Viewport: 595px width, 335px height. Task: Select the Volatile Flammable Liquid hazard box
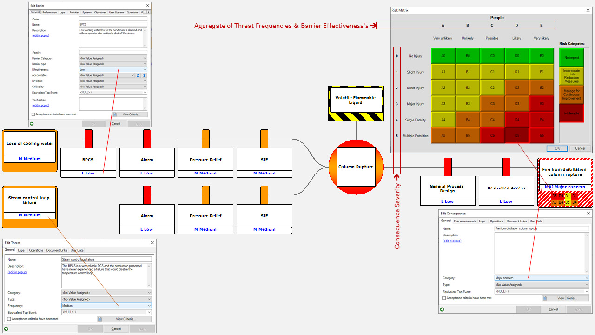pyautogui.click(x=356, y=103)
